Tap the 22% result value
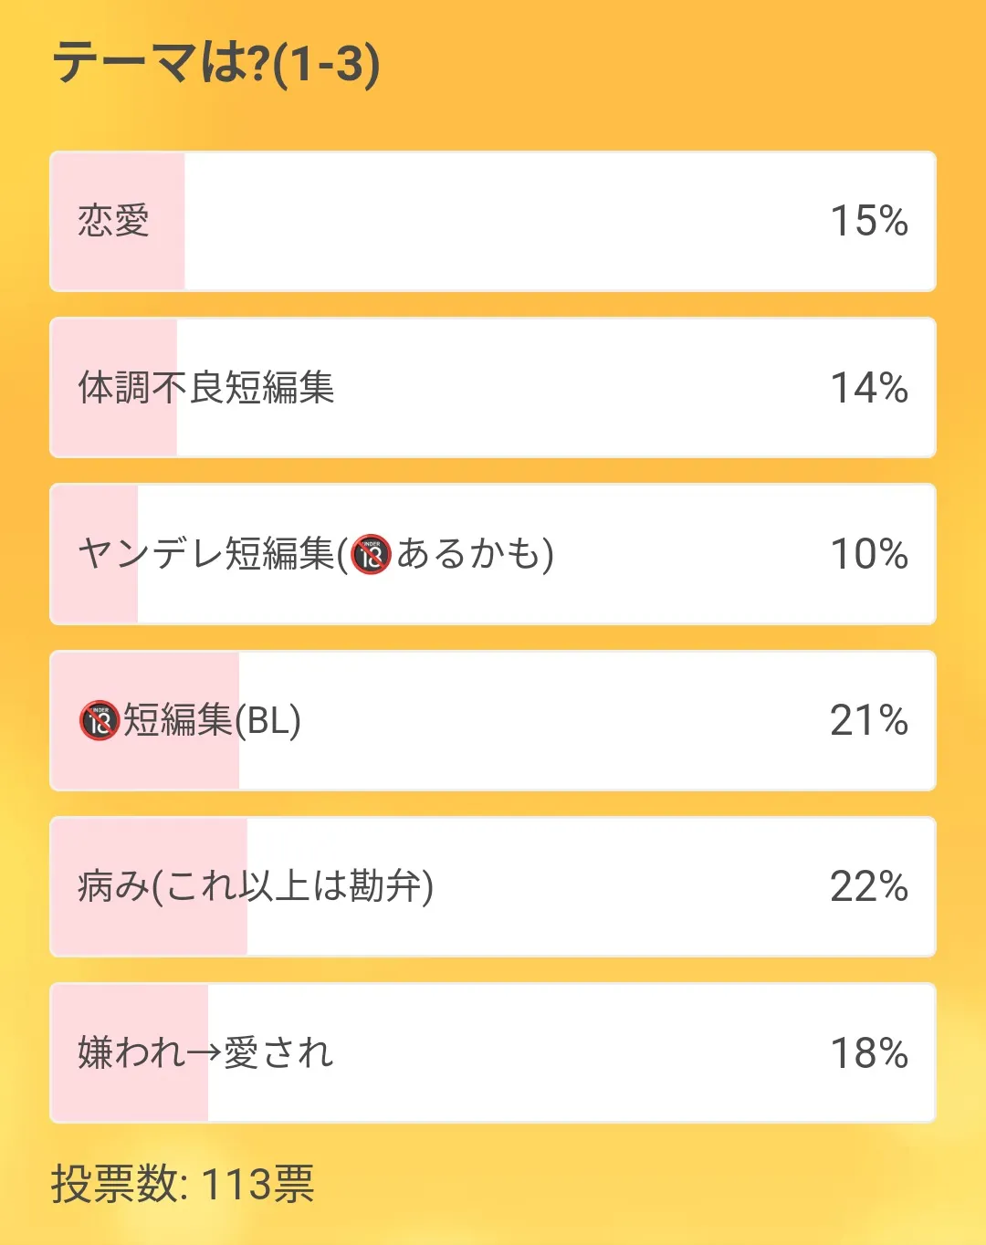 (868, 886)
